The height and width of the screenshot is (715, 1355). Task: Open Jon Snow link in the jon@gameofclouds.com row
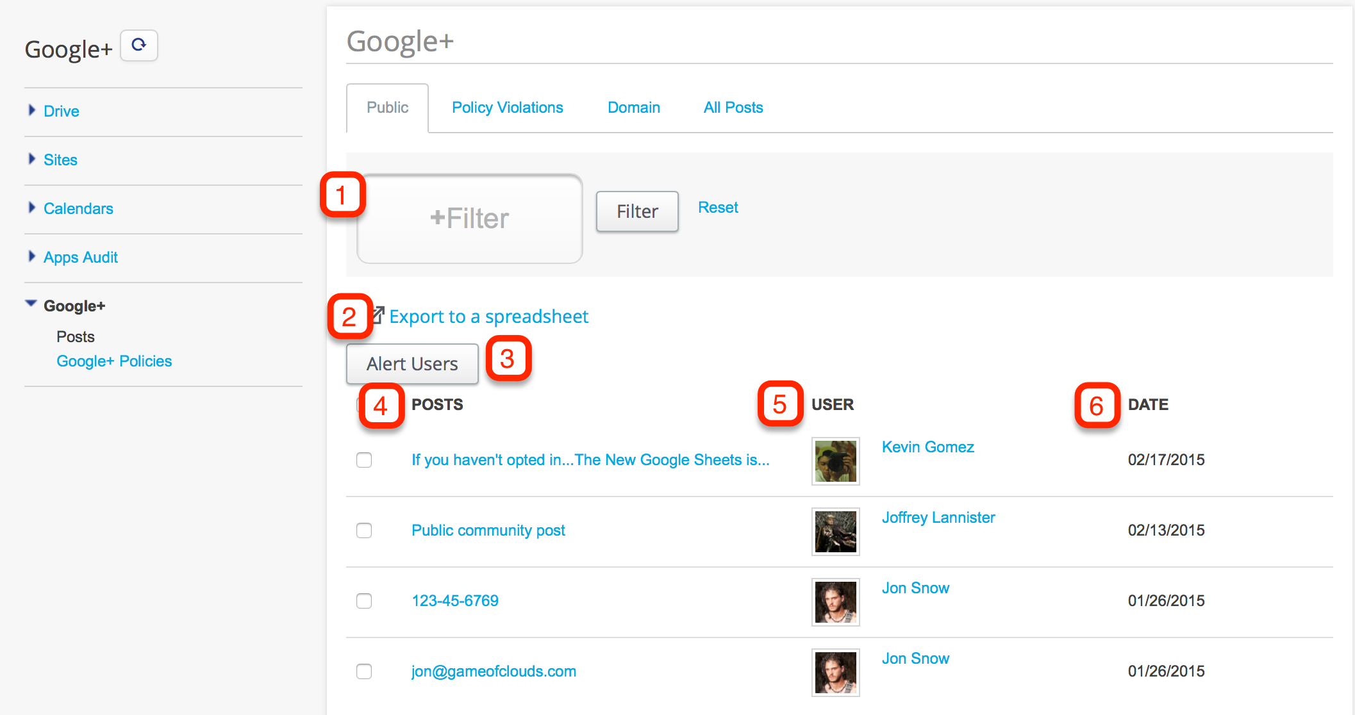[x=915, y=659]
